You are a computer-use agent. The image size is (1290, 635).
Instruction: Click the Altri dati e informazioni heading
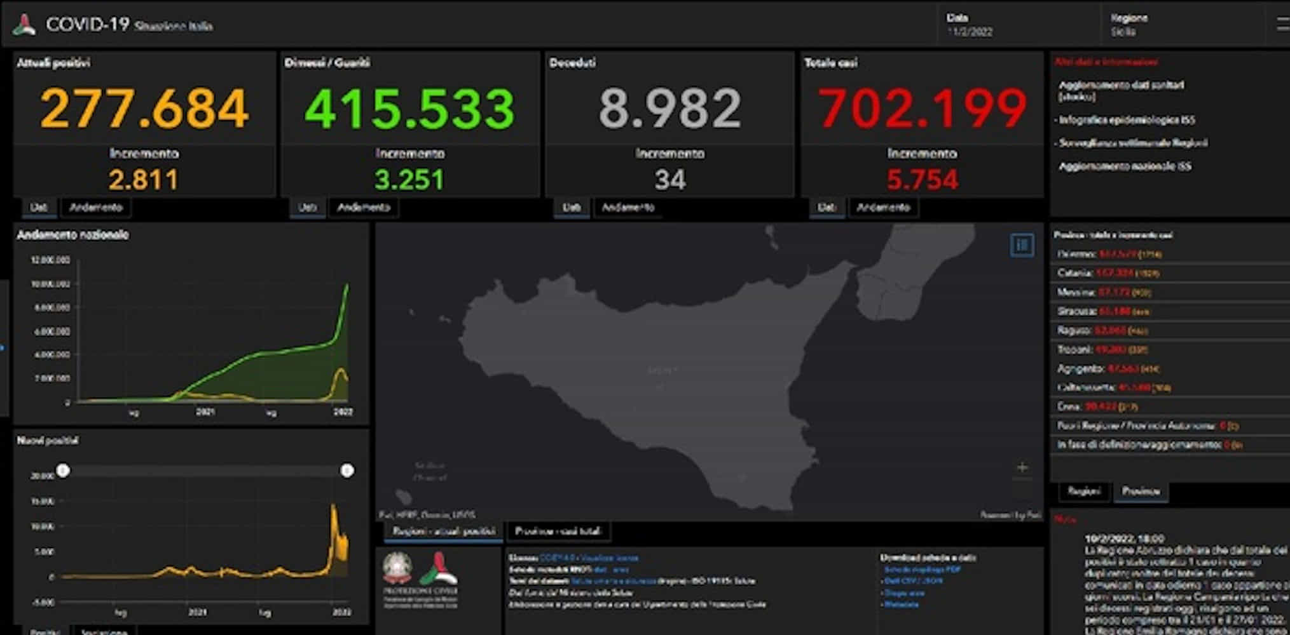(x=1106, y=62)
